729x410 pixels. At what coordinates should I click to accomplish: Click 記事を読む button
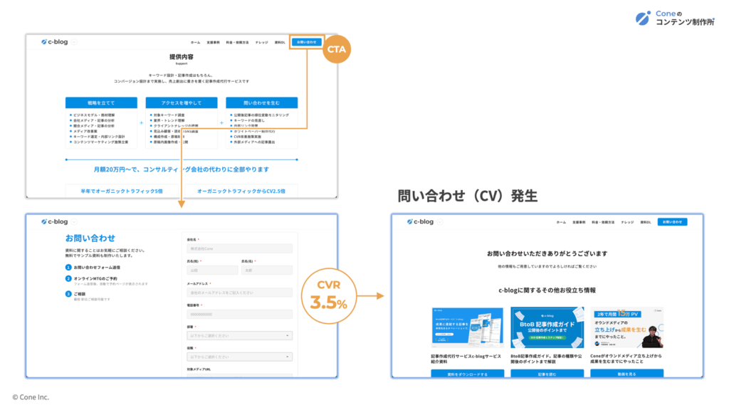pos(547,374)
